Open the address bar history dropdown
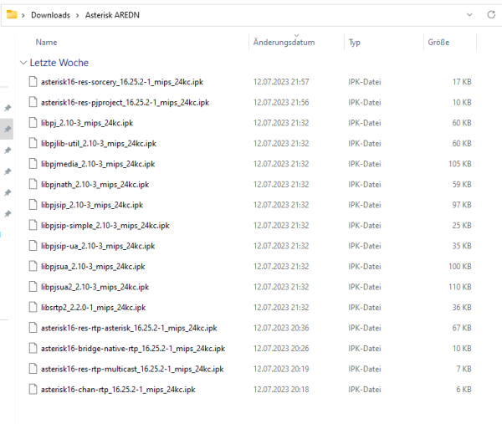Image resolution: width=502 pixels, height=424 pixels. 469,15
